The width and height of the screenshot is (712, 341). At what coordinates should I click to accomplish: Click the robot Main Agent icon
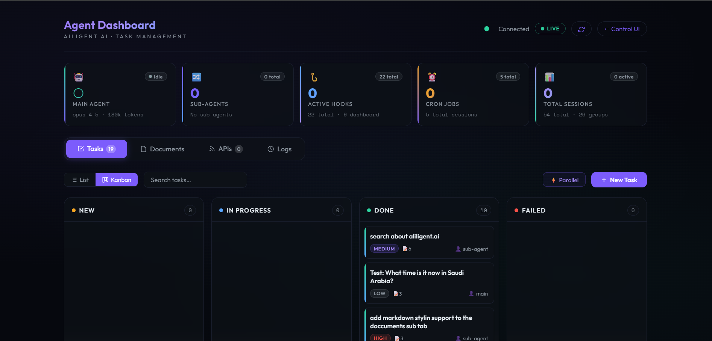pyautogui.click(x=79, y=77)
